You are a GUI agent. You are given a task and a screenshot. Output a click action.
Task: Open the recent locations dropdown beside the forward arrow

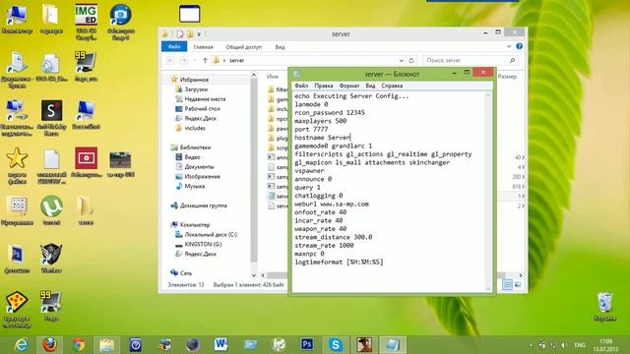(195, 60)
